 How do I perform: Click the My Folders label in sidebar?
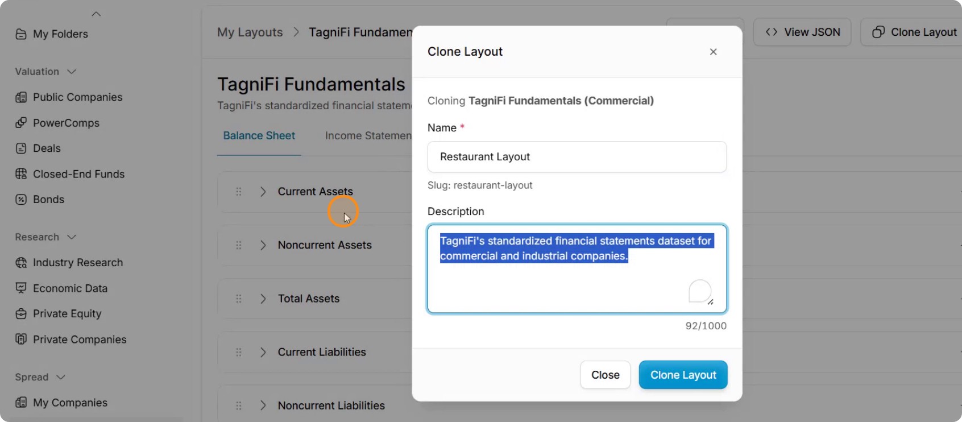click(61, 34)
